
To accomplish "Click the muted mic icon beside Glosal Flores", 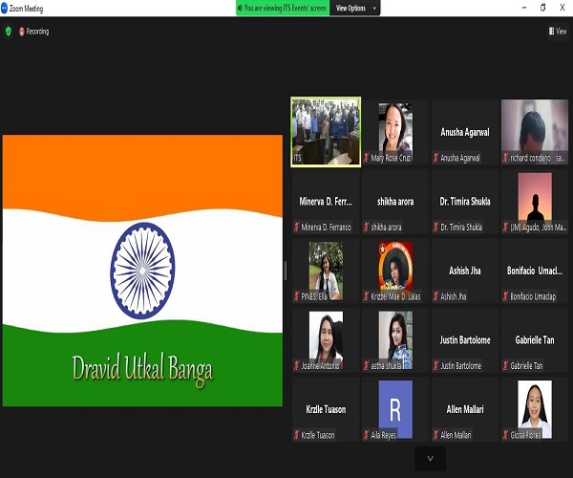I will click(x=505, y=435).
